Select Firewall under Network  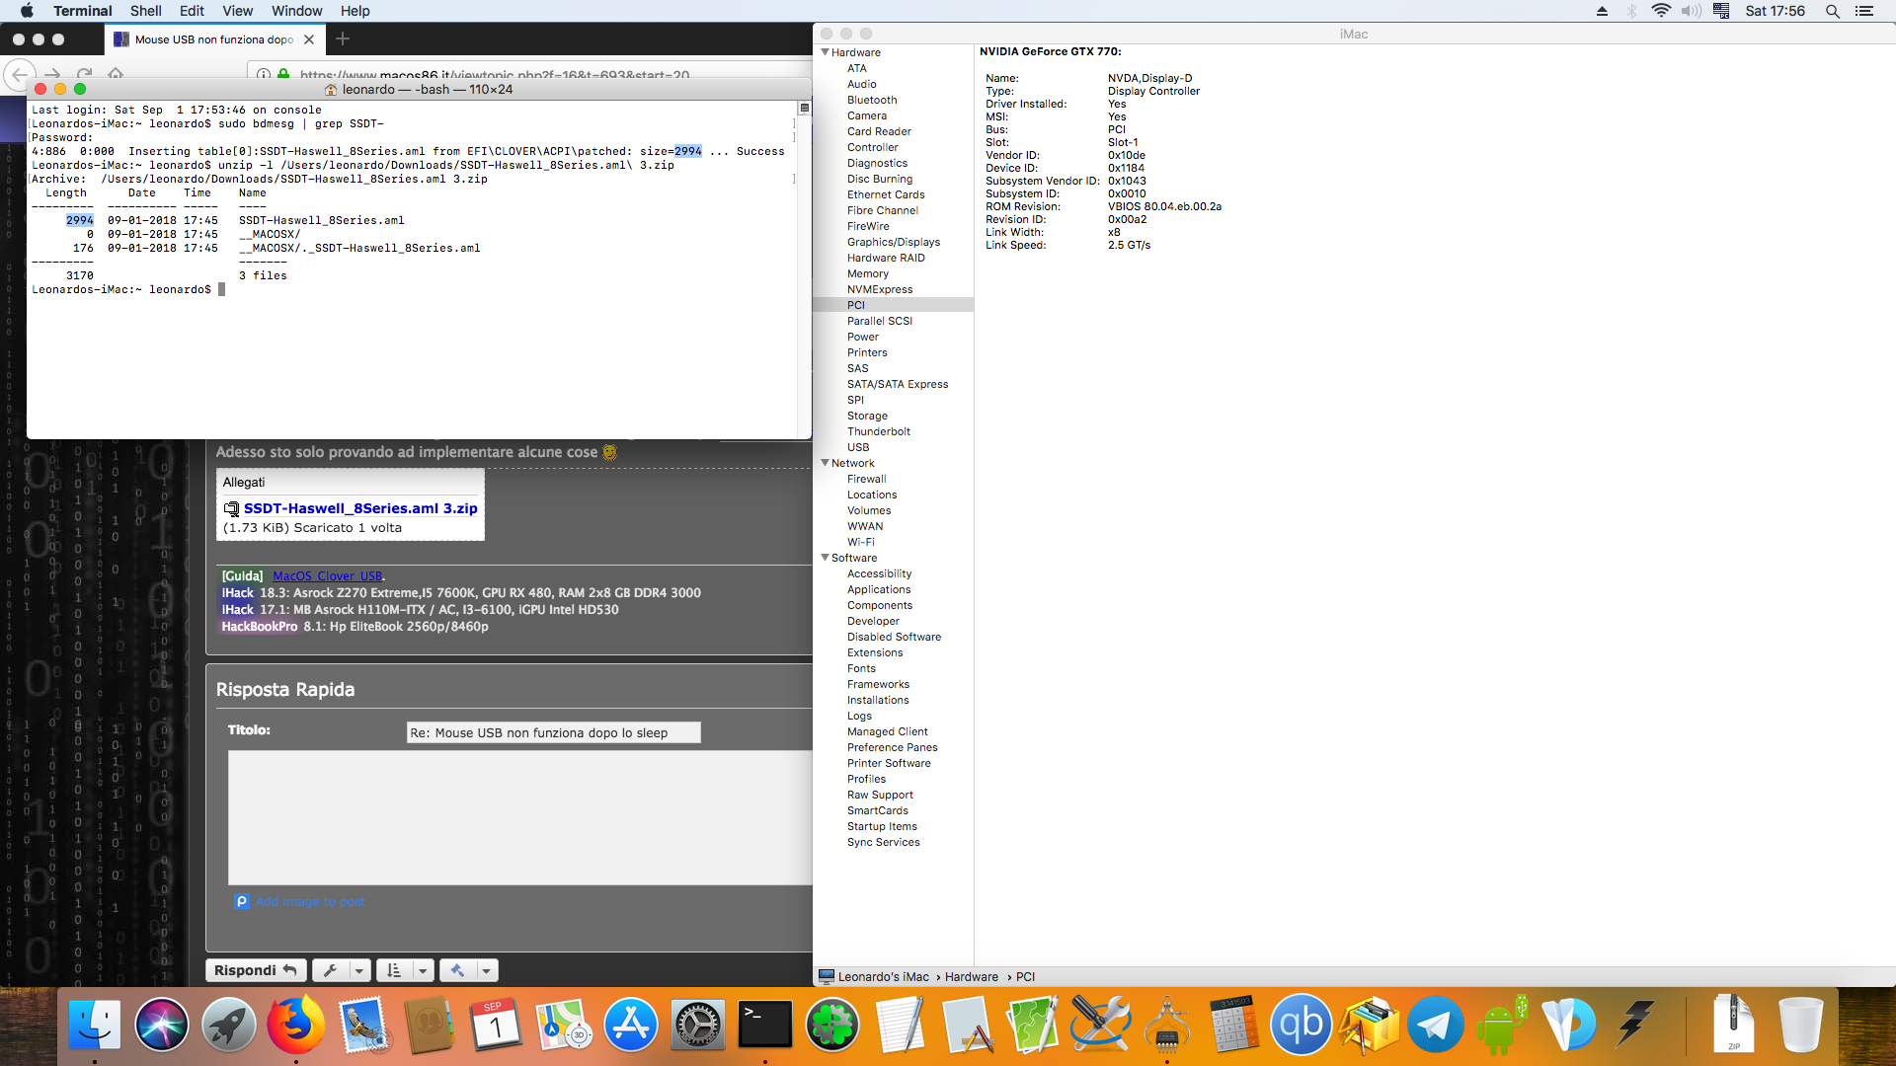tap(866, 479)
